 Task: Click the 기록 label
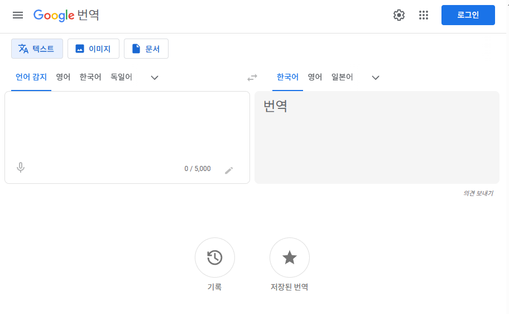click(214, 287)
